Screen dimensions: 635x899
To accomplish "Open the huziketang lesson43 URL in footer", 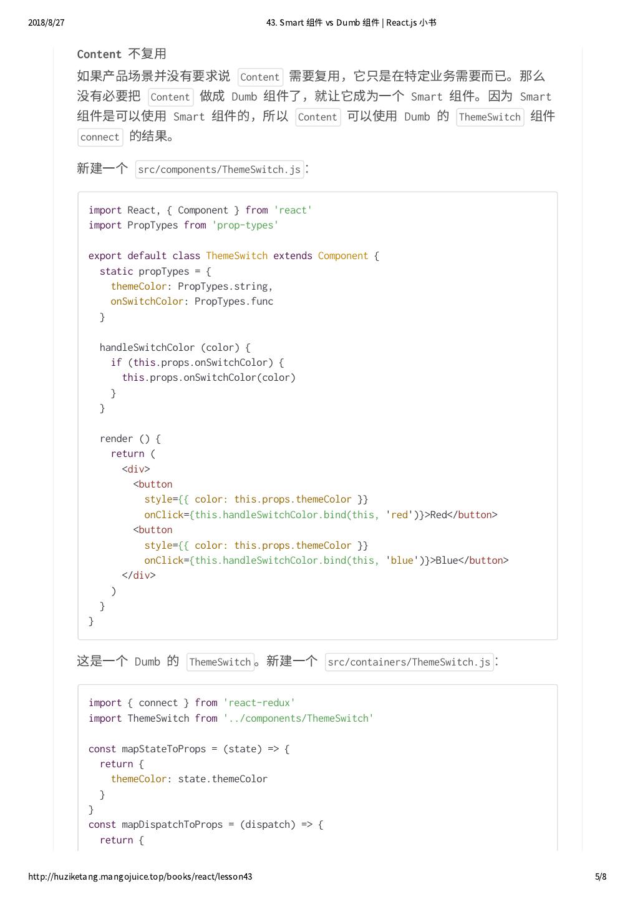I will point(140,877).
